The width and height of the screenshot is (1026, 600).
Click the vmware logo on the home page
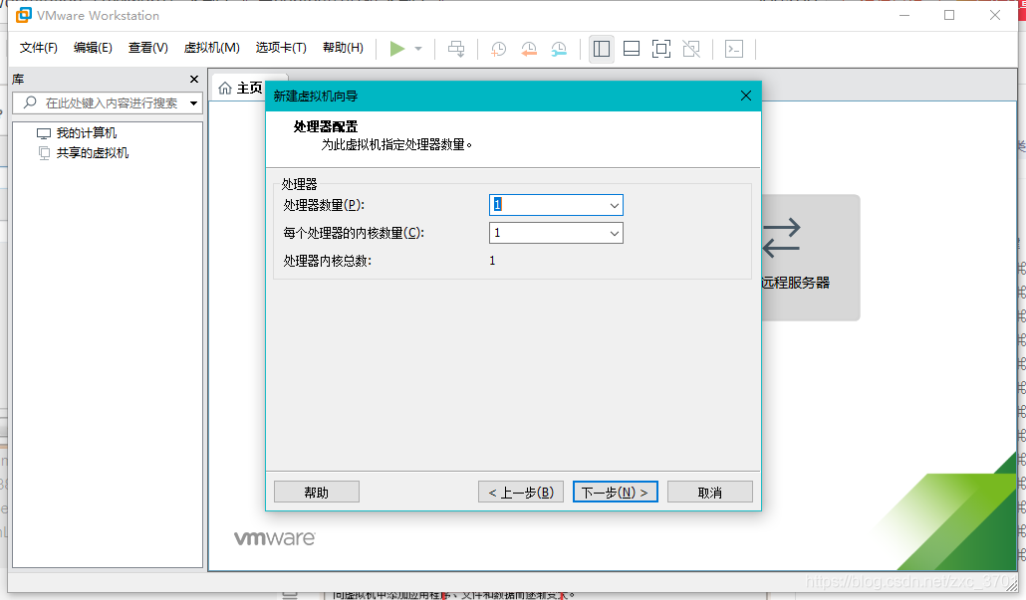pyautogui.click(x=275, y=538)
